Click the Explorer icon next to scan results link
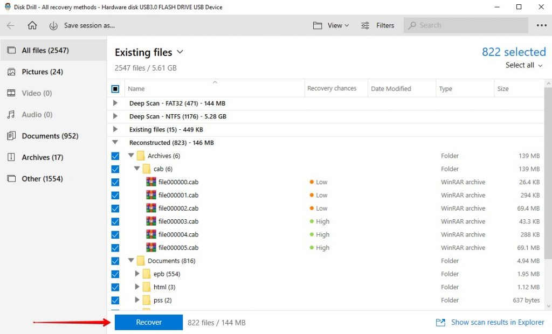The image size is (552, 334). pyautogui.click(x=441, y=322)
